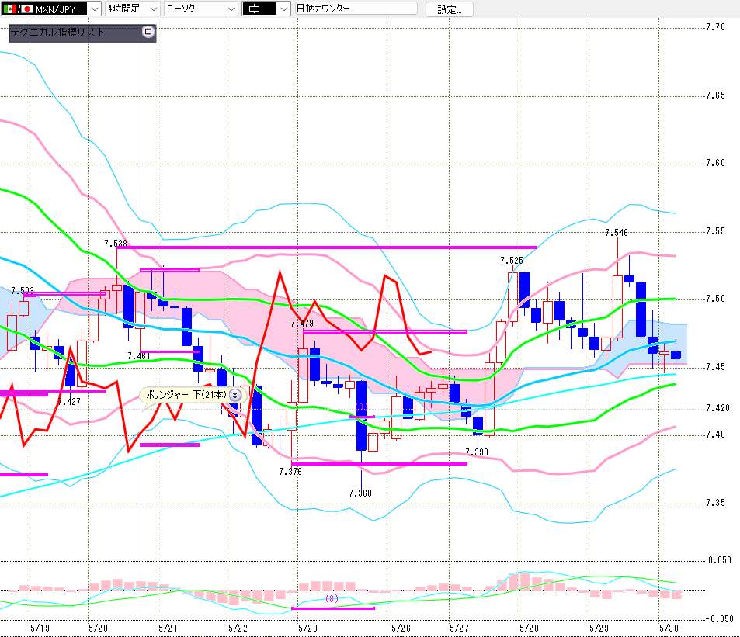Click the 日柄カウンター field

pyautogui.click(x=356, y=9)
